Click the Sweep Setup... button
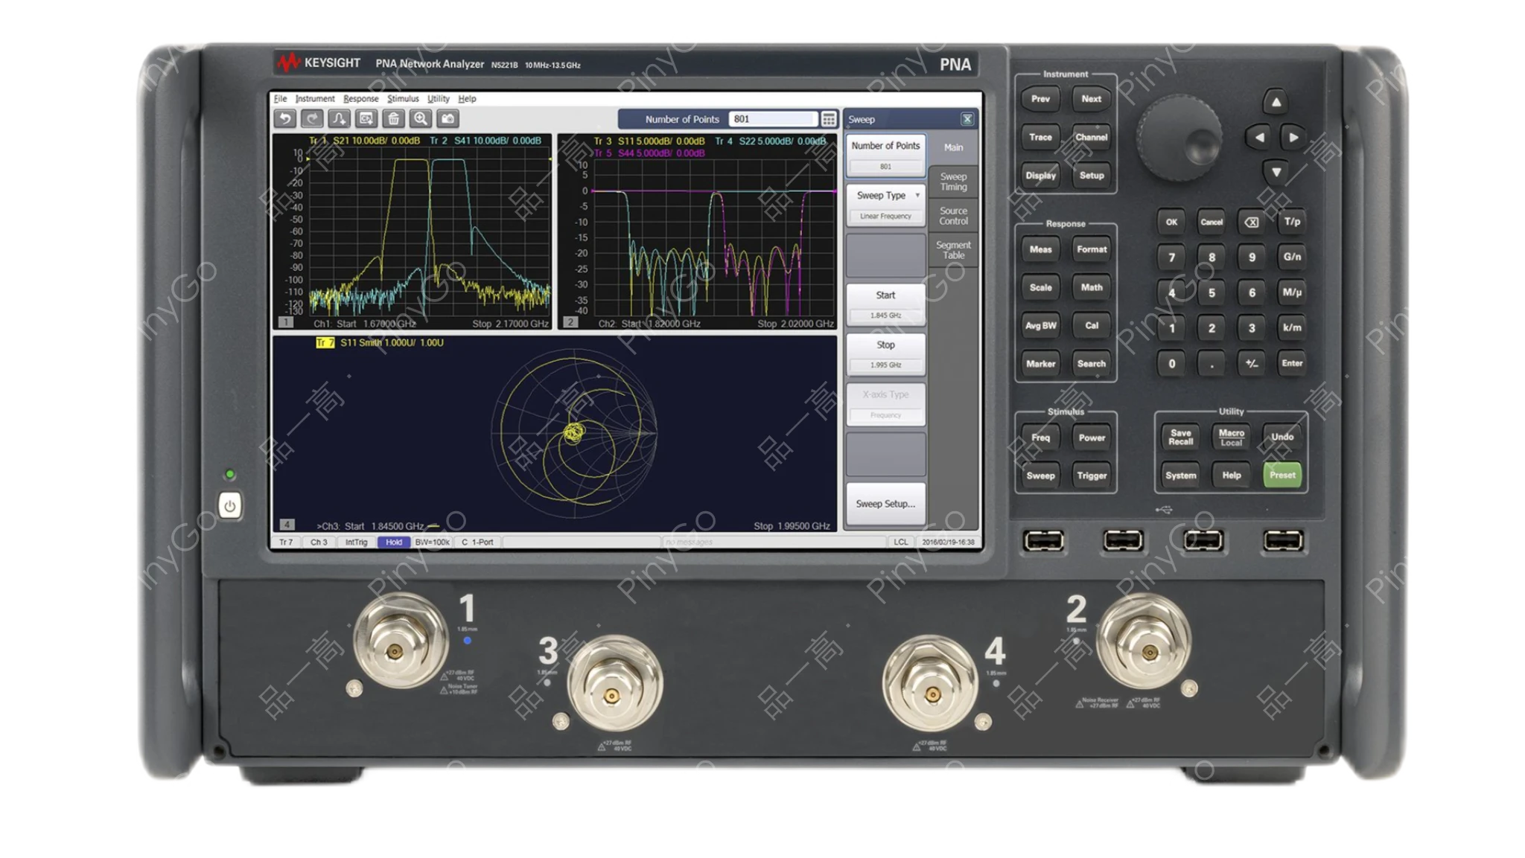The image size is (1525, 858). point(885,504)
